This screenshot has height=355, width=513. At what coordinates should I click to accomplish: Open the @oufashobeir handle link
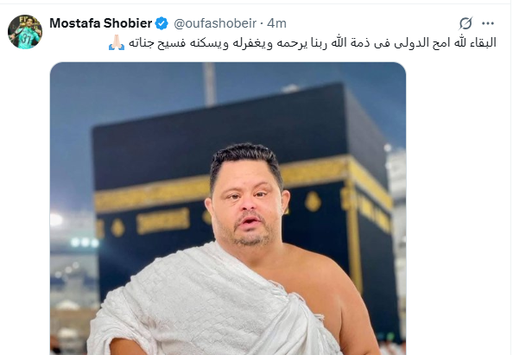click(x=215, y=23)
